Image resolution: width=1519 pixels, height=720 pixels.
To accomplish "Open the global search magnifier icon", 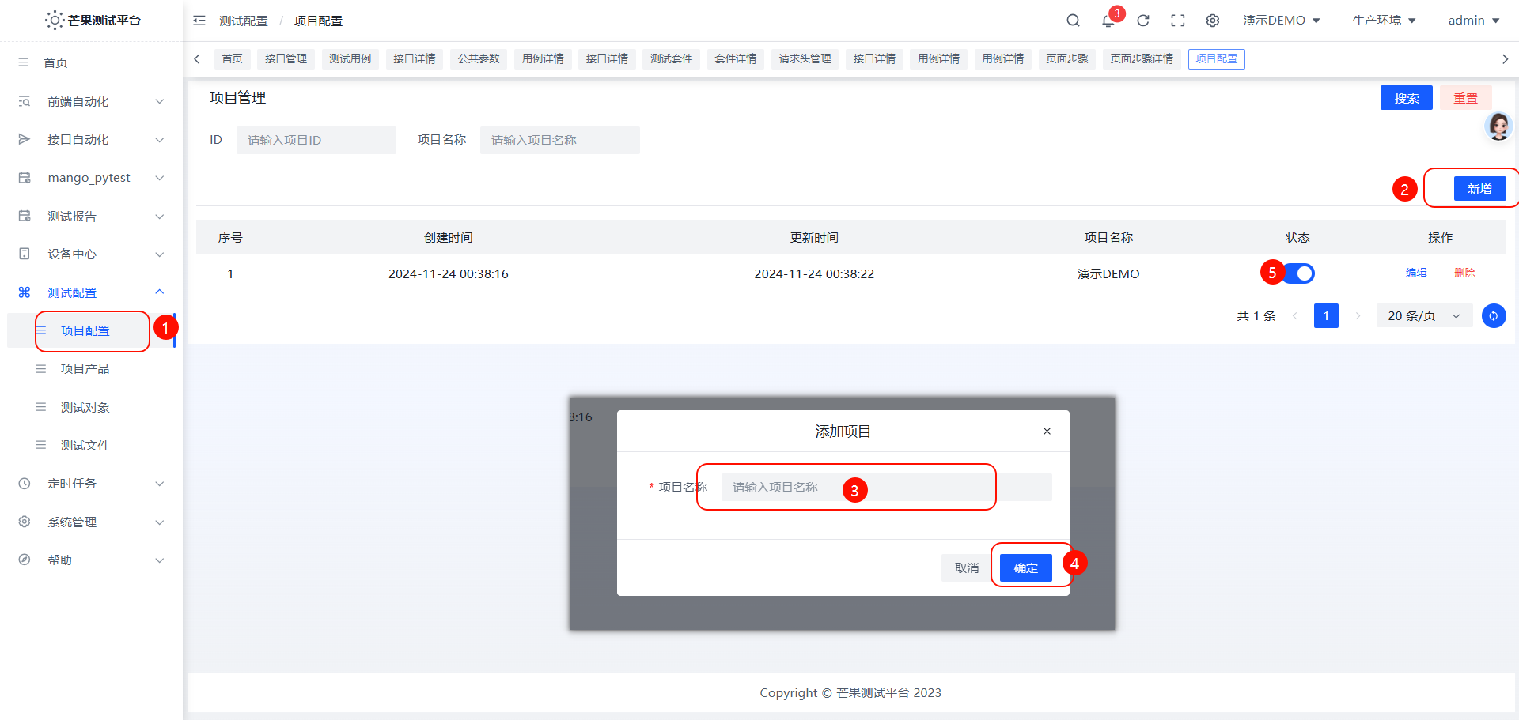I will click(1073, 20).
